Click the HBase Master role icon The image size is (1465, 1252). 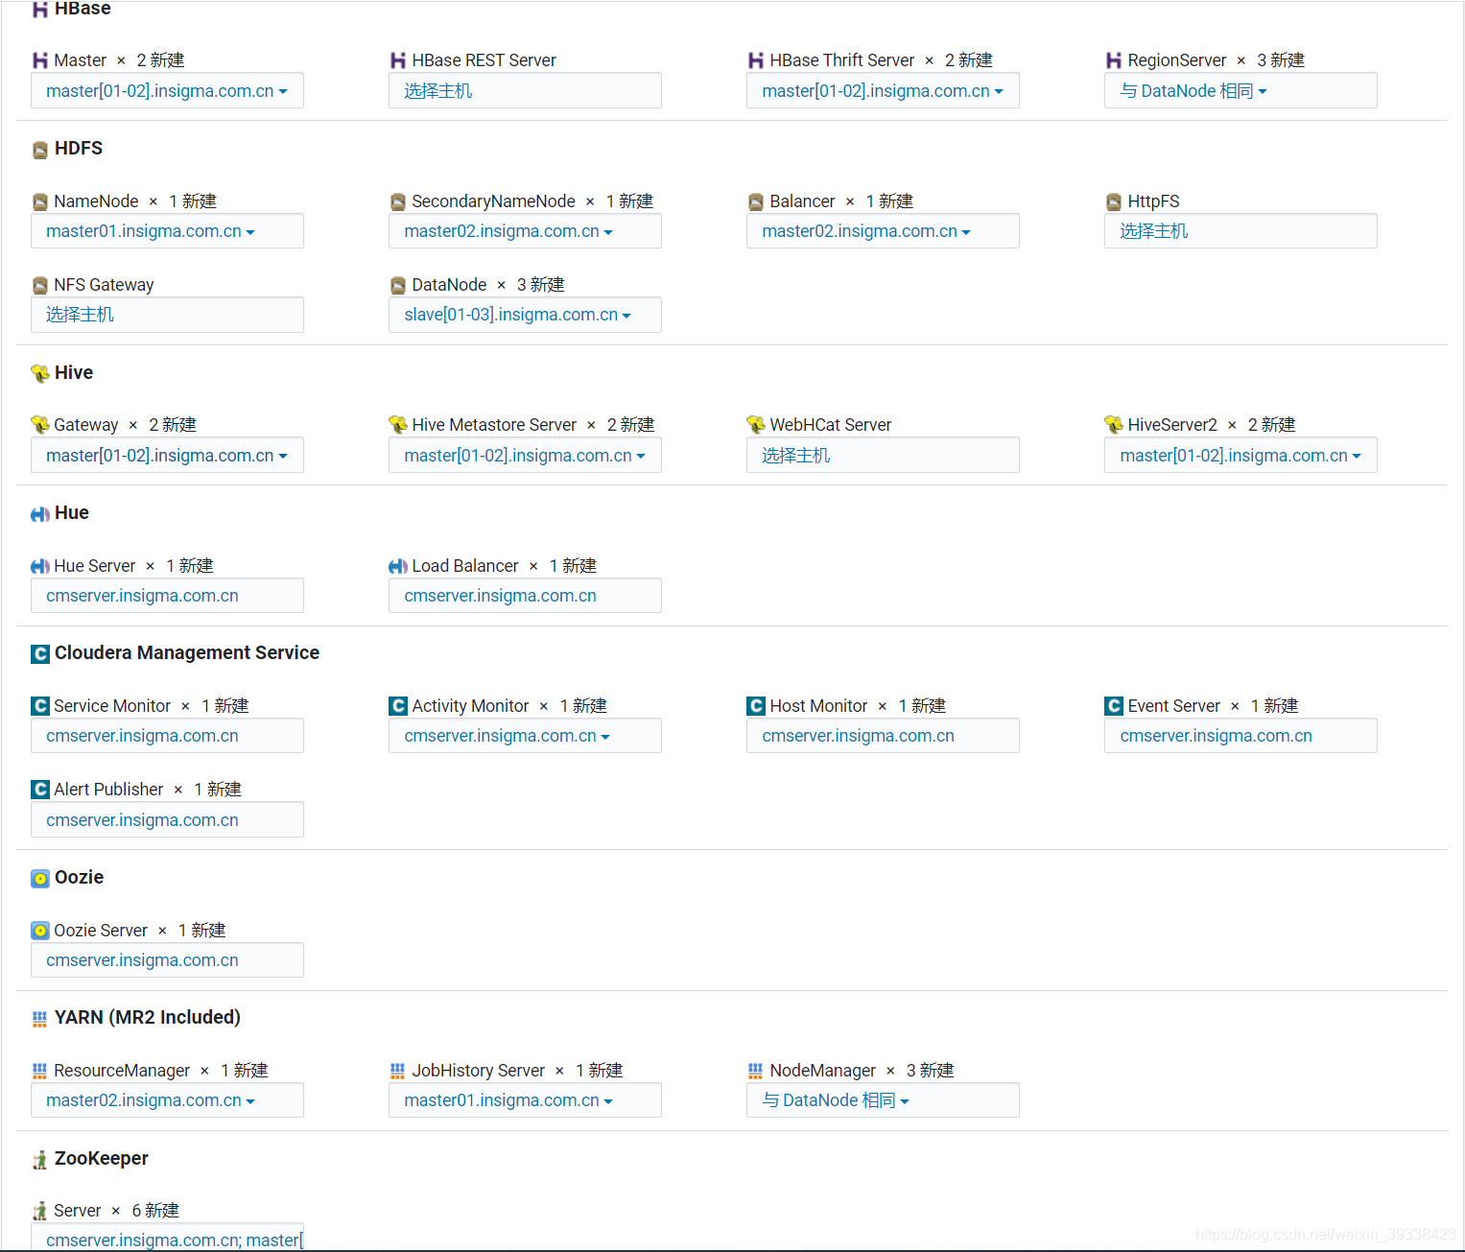pos(40,60)
